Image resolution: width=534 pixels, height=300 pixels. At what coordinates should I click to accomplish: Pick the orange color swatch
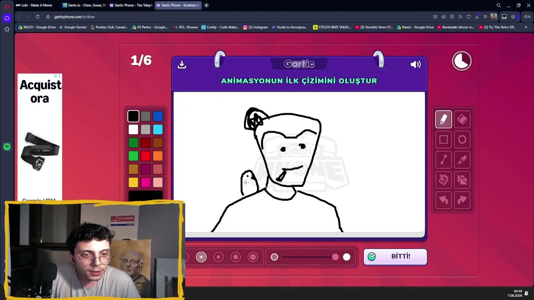(158, 156)
